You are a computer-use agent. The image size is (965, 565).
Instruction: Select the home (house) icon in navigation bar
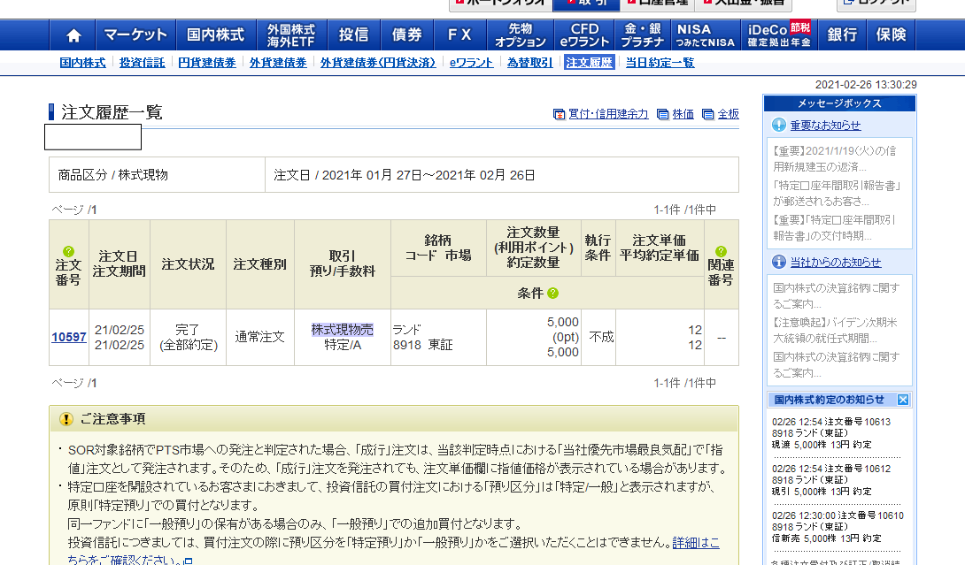click(x=73, y=34)
